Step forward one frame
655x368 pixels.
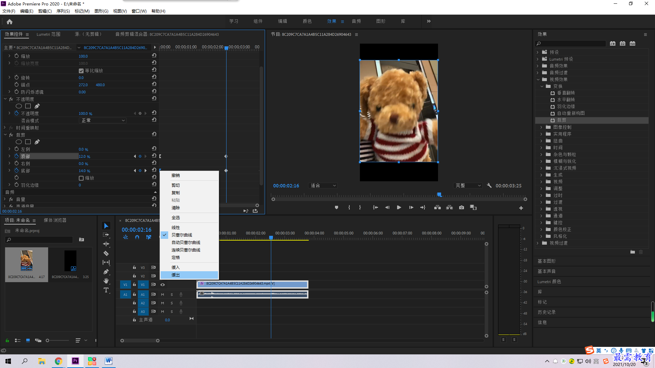pos(411,208)
